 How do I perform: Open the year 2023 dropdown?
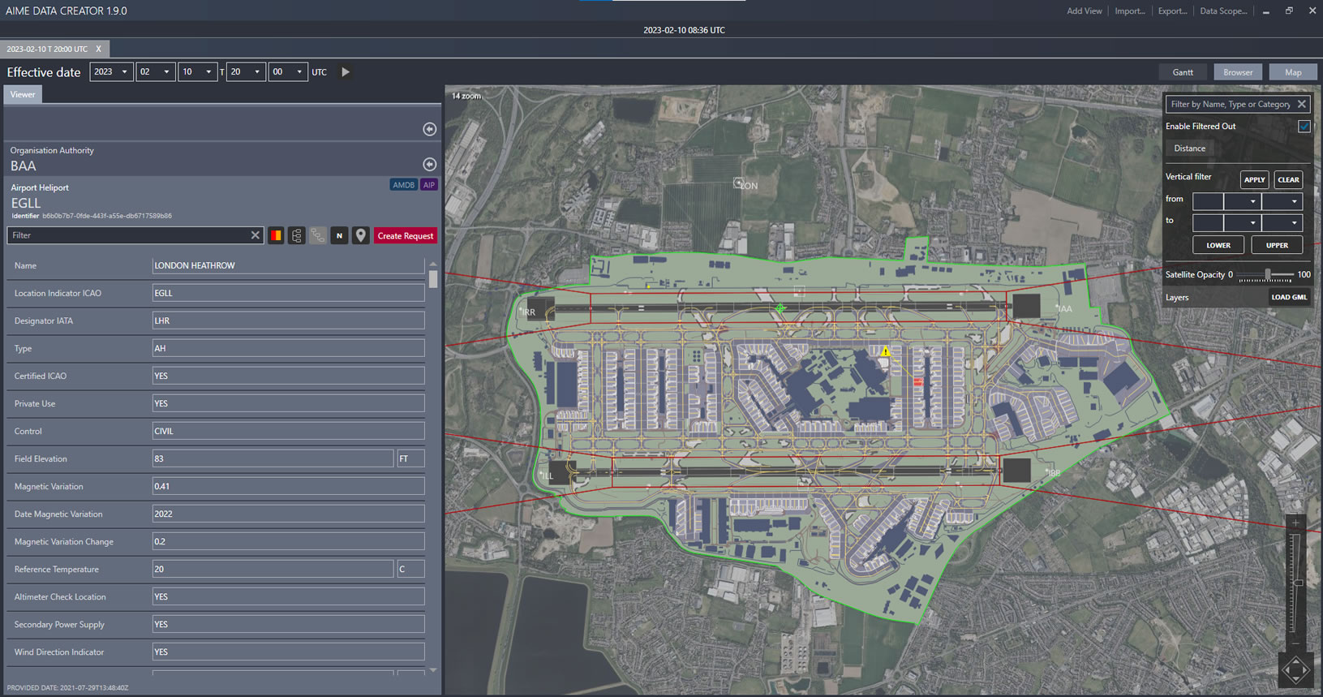[x=112, y=72]
